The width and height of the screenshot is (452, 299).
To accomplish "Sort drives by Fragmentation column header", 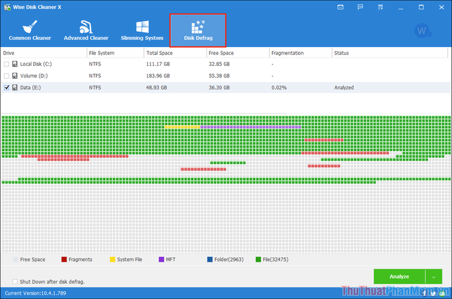I will tap(287, 52).
